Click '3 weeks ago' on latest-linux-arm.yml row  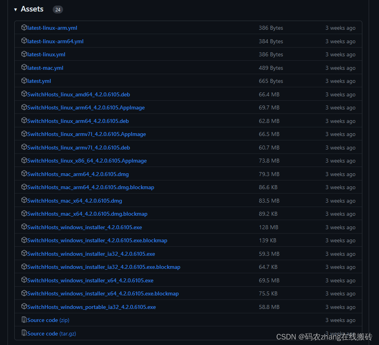click(x=340, y=28)
